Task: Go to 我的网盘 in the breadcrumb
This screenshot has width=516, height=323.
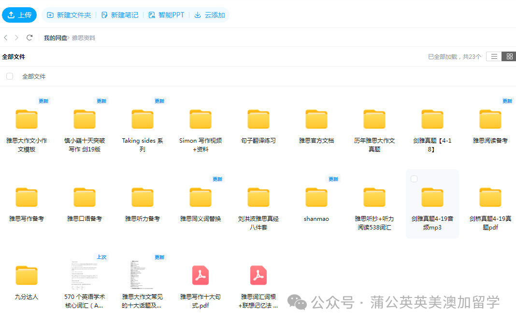Action: (55, 37)
